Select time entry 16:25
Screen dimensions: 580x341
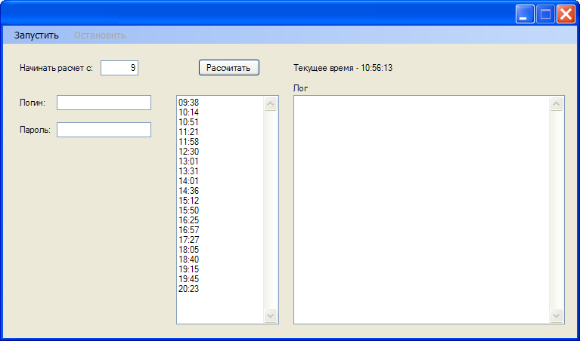point(188,220)
